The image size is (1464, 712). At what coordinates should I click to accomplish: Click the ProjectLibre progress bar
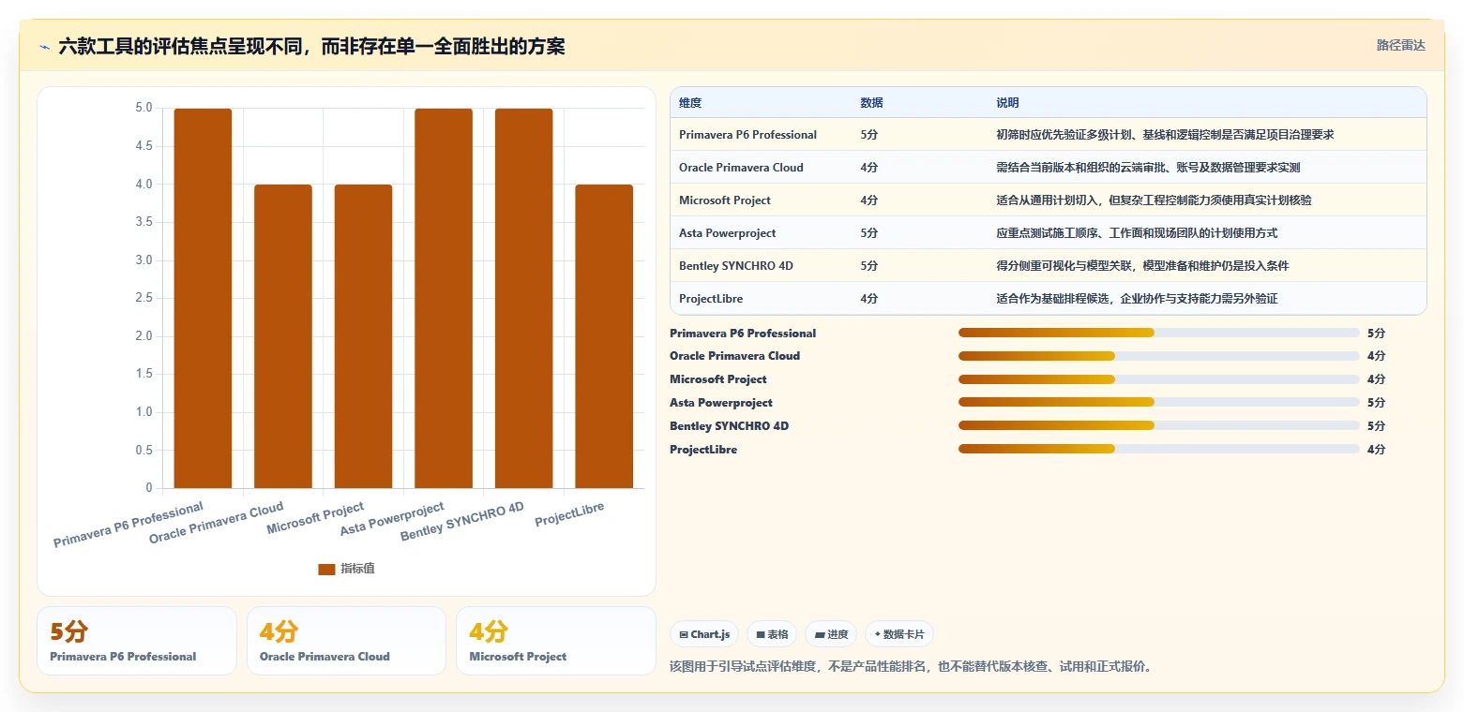pos(1158,450)
